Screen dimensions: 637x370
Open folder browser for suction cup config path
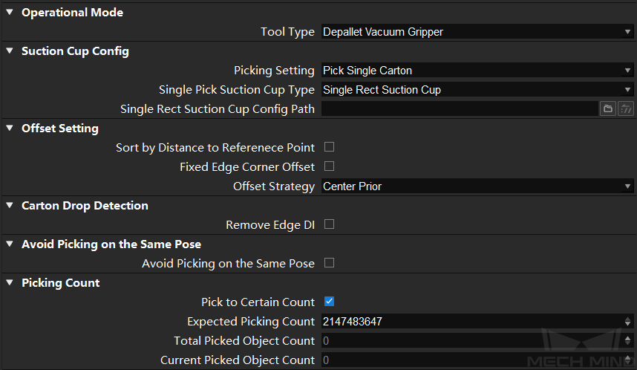(x=608, y=109)
